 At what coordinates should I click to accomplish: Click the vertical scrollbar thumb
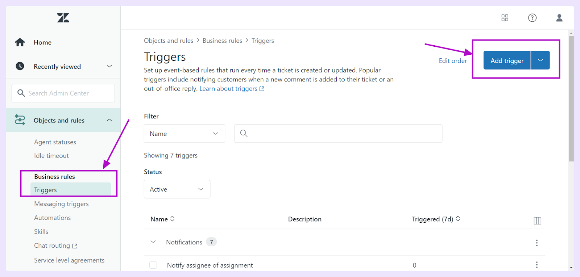click(571, 98)
